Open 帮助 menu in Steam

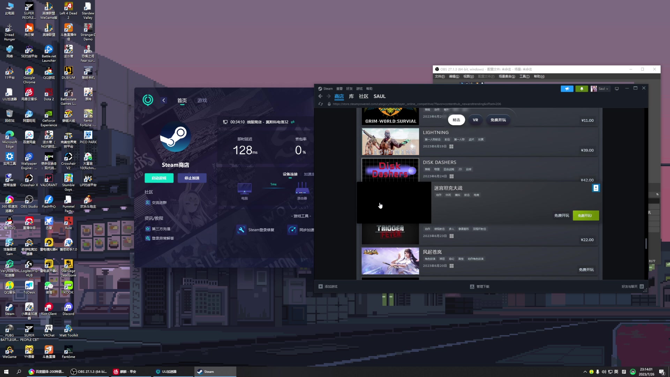point(370,89)
